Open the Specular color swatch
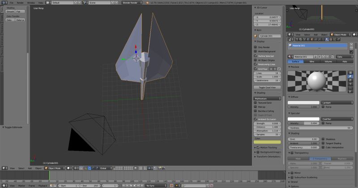This screenshot has width=358, height=188. [303, 119]
